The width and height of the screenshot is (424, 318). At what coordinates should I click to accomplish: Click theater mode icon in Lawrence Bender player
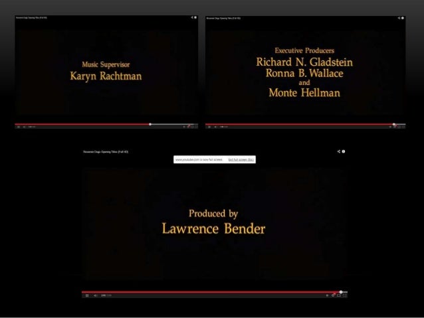339,295
